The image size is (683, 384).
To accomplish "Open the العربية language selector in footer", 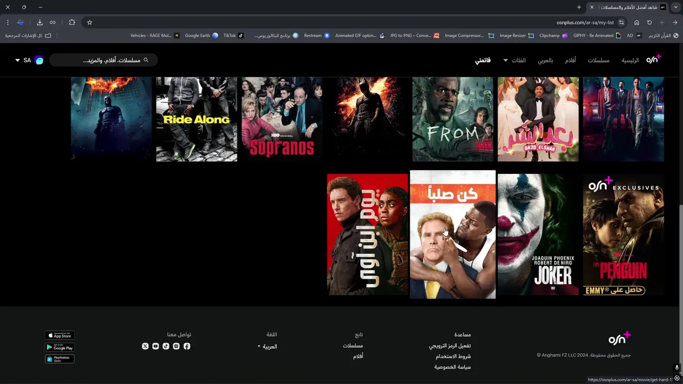I will [x=267, y=347].
